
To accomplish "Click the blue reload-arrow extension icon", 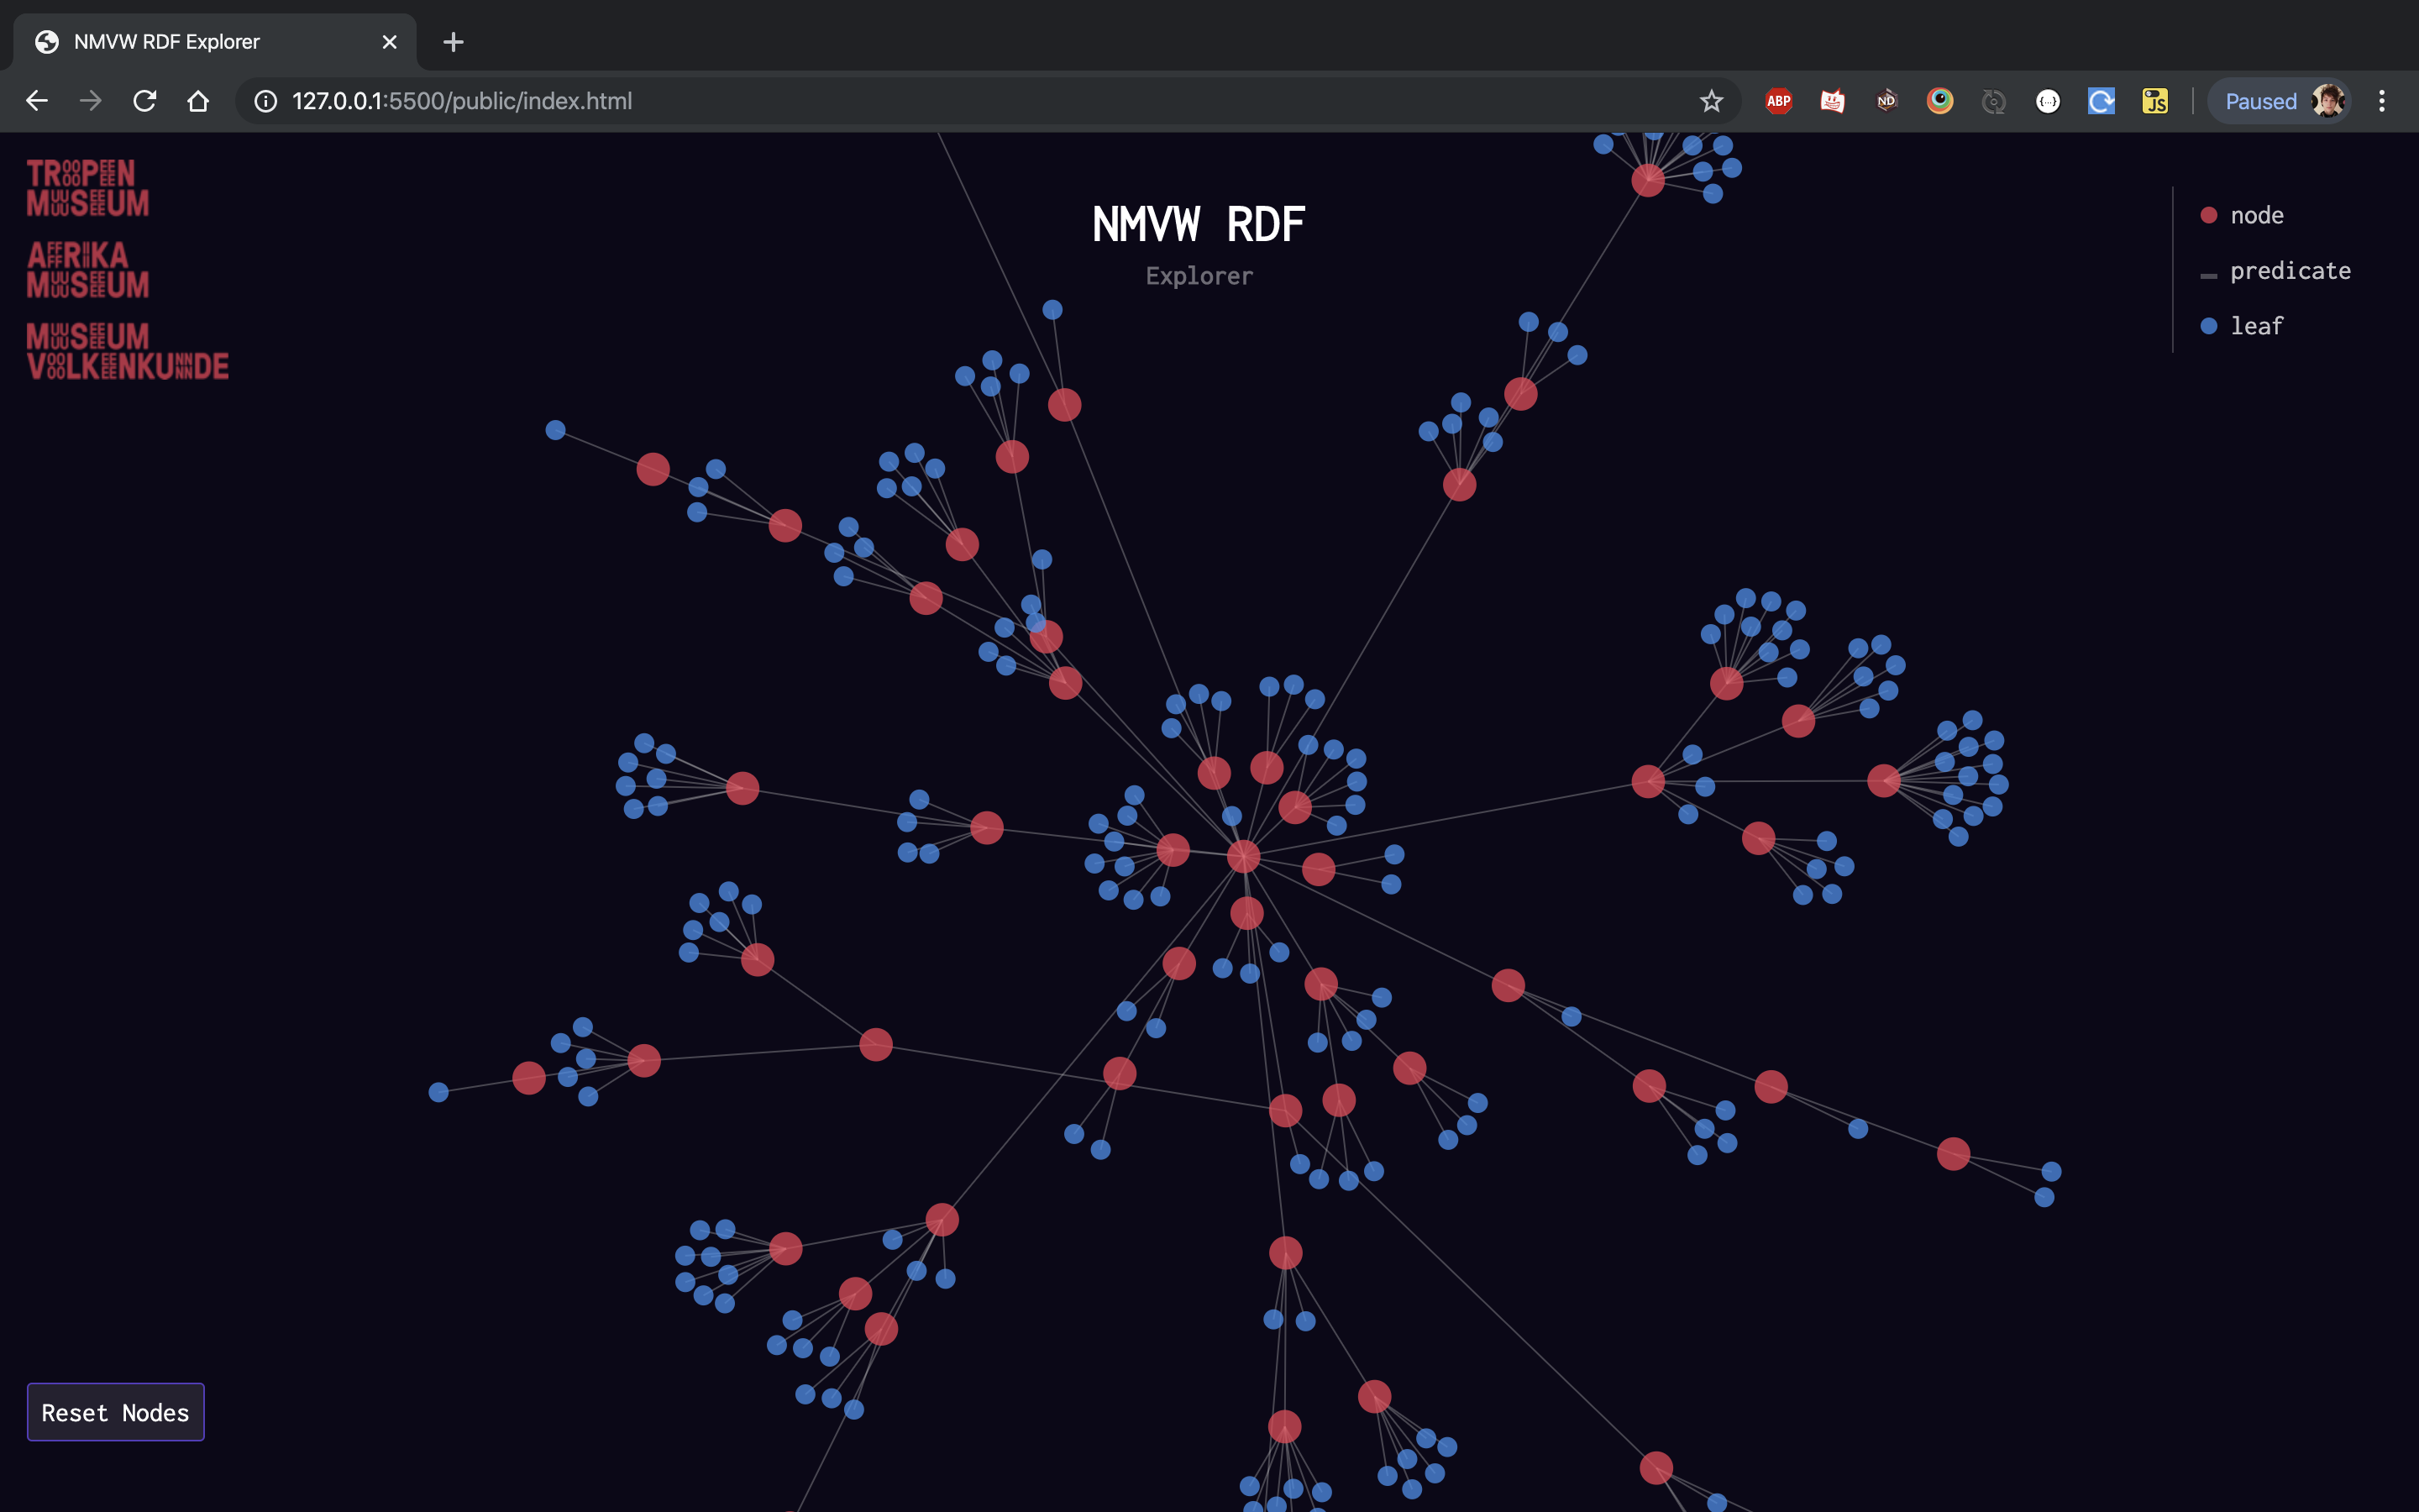I will click(2102, 101).
